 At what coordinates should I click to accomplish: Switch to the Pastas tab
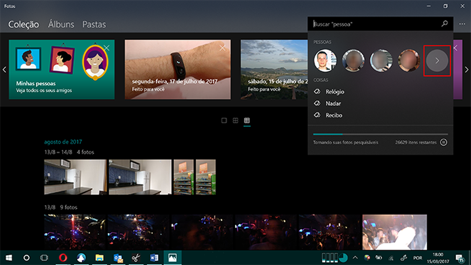tap(94, 24)
